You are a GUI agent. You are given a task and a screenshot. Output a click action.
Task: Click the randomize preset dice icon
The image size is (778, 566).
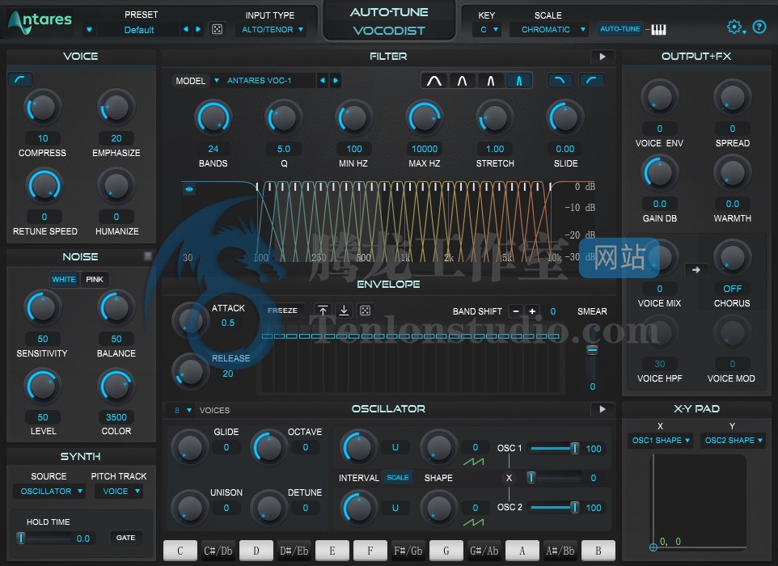pos(217,29)
